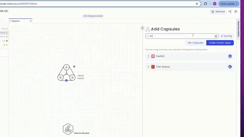Click the FastQC node output connector

(66, 80)
